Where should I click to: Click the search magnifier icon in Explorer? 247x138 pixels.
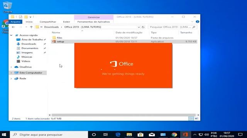click(194, 27)
